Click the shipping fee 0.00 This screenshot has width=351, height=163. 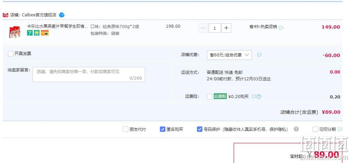point(335,72)
